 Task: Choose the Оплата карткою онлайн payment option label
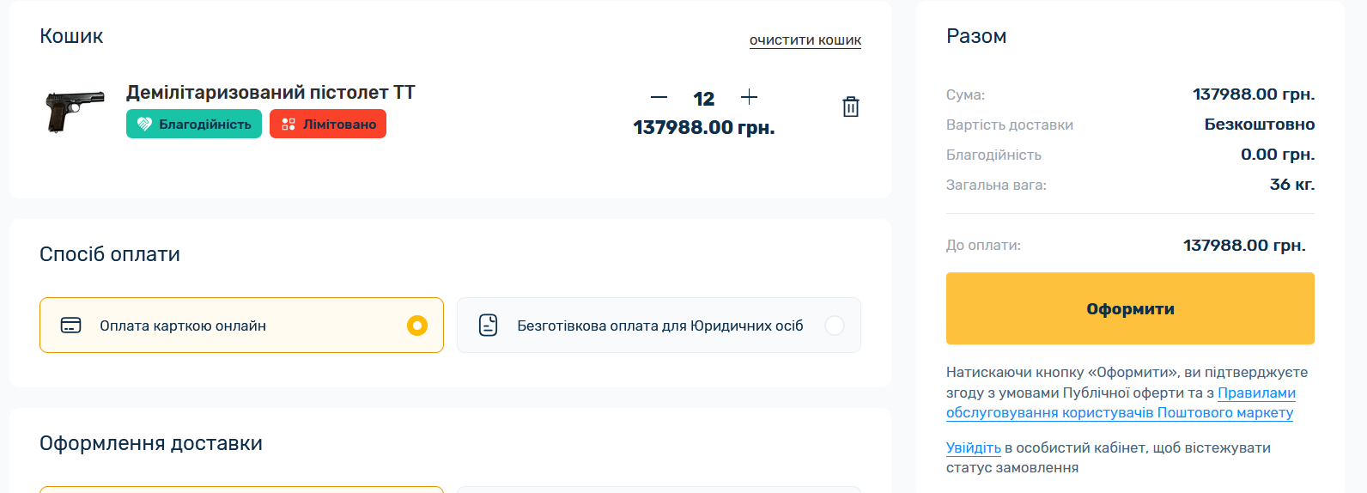pyautogui.click(x=183, y=326)
